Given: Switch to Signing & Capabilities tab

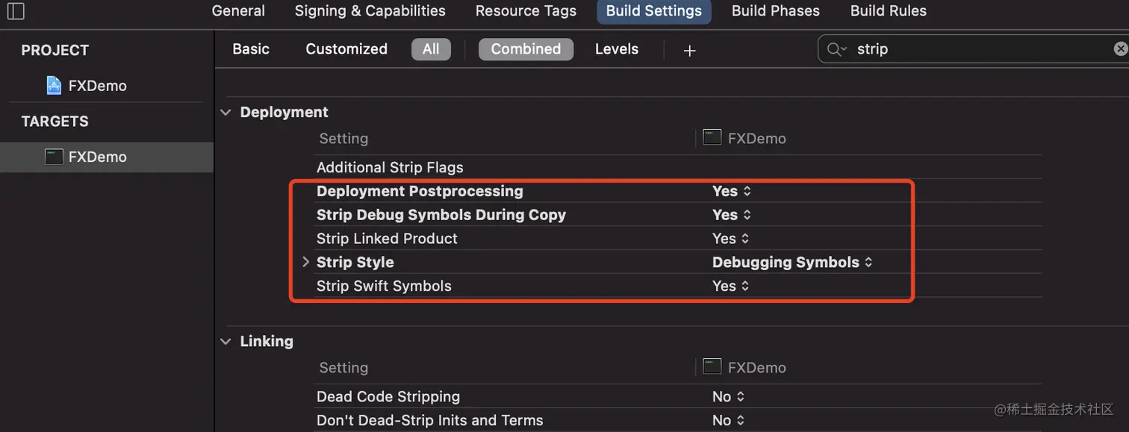Looking at the screenshot, I should (x=370, y=11).
